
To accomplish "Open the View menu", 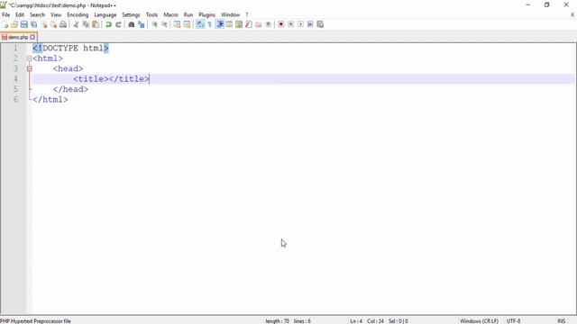I will (x=56, y=14).
